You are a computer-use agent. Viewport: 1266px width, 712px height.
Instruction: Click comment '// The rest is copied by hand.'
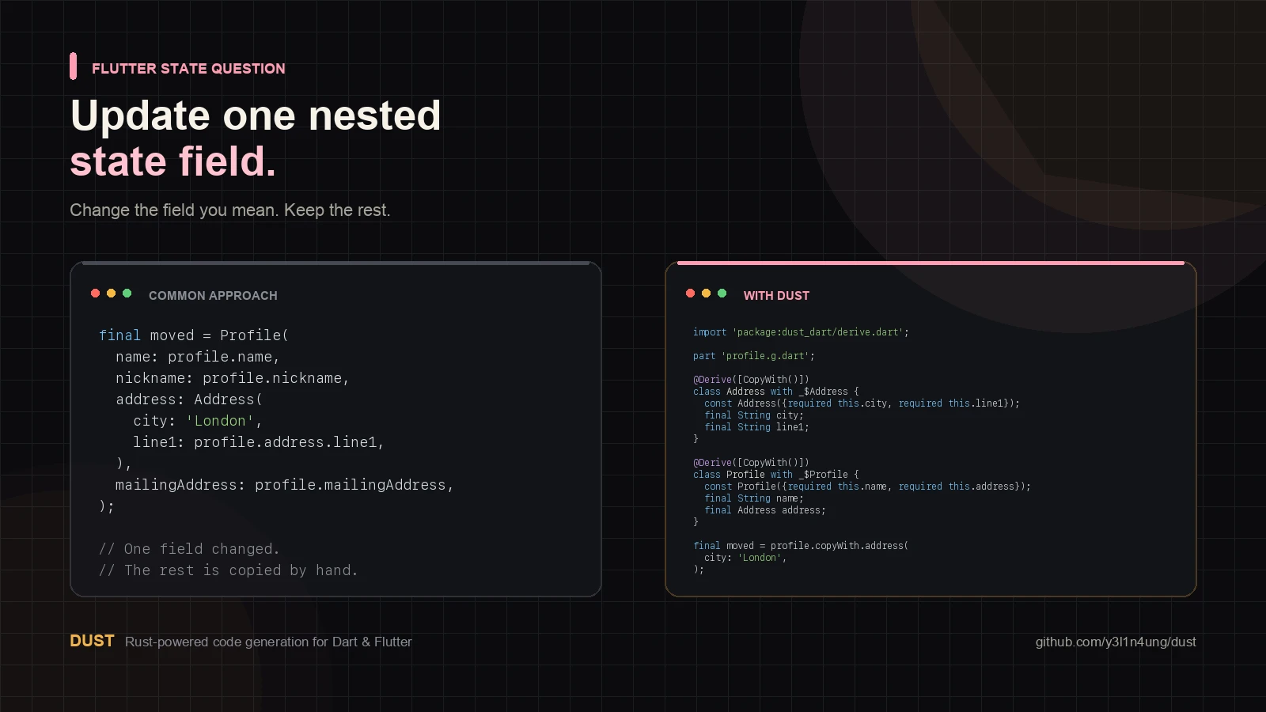[229, 570]
